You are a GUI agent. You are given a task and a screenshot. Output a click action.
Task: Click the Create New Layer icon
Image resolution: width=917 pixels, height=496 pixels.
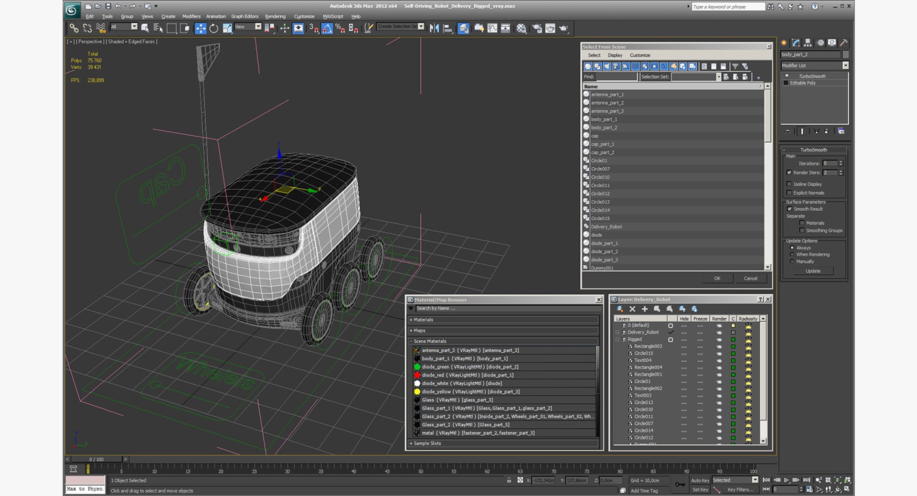[x=619, y=309]
